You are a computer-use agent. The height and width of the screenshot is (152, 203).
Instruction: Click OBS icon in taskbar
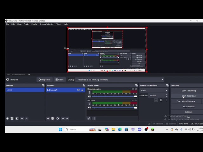click(146, 130)
